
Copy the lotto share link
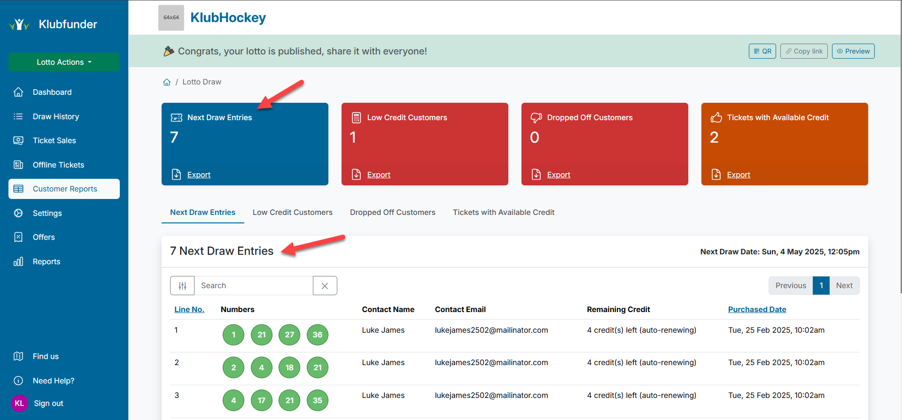click(x=804, y=51)
